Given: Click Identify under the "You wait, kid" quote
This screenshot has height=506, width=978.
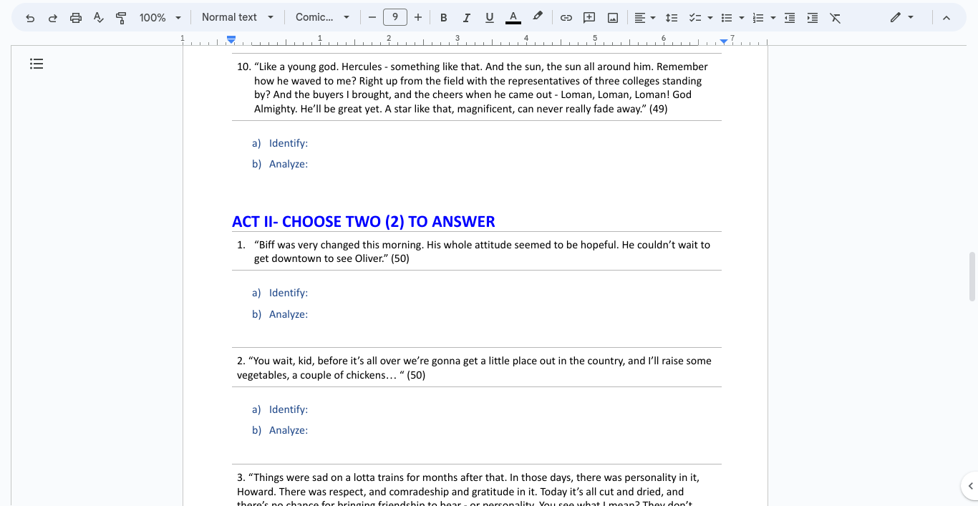Looking at the screenshot, I should pyautogui.click(x=289, y=409).
